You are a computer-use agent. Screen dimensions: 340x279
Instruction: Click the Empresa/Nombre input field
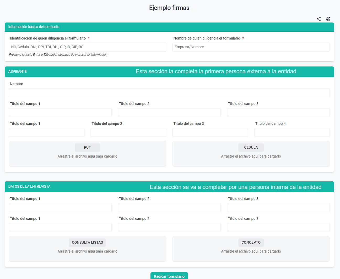[251, 47]
